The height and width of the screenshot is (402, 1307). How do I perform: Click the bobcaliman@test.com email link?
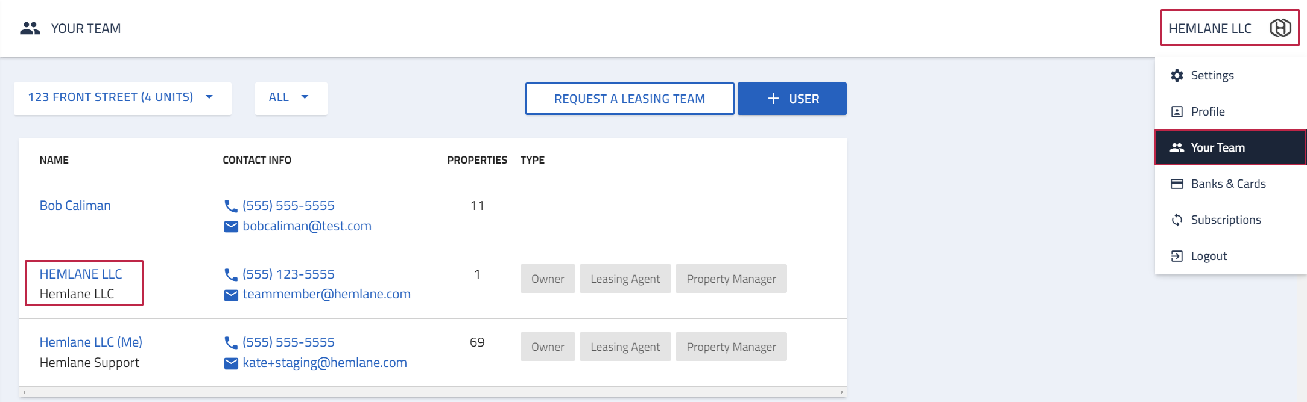point(307,226)
